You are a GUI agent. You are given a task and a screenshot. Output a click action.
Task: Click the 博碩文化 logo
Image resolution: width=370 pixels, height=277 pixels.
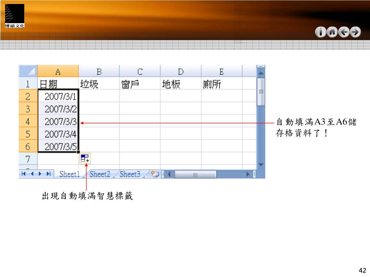(14, 16)
